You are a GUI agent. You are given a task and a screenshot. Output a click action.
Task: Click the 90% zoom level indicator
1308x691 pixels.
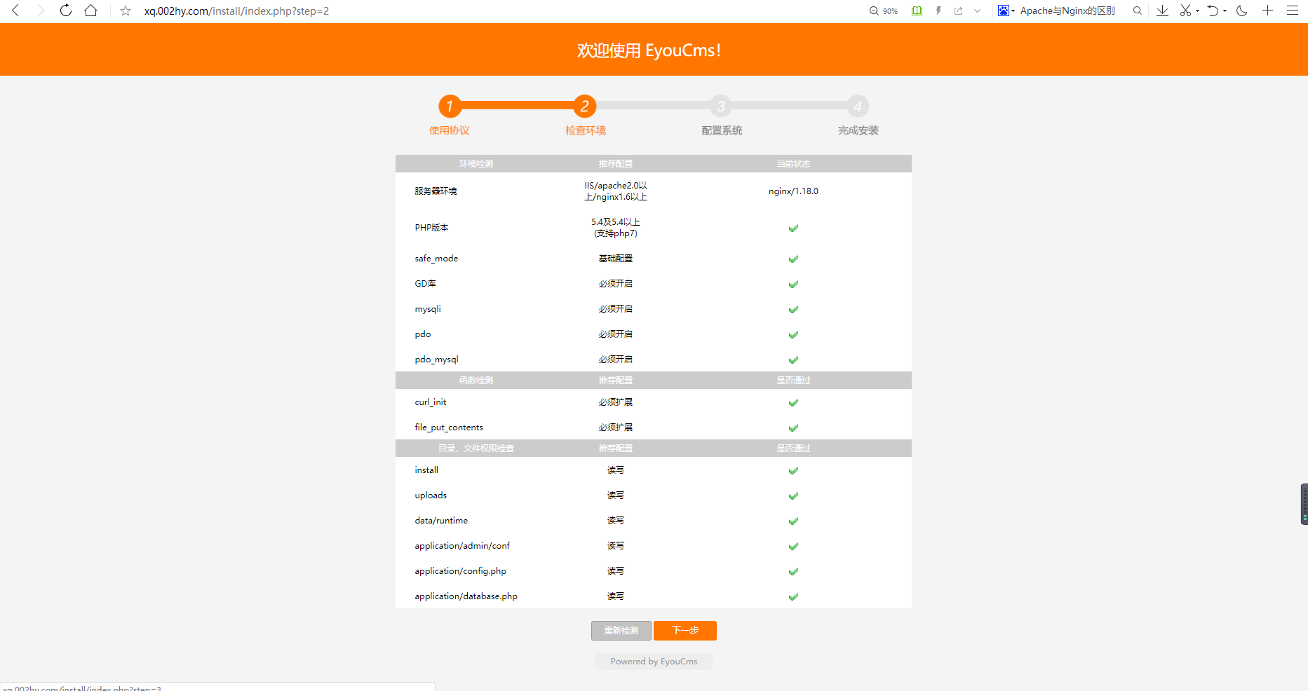[884, 11]
